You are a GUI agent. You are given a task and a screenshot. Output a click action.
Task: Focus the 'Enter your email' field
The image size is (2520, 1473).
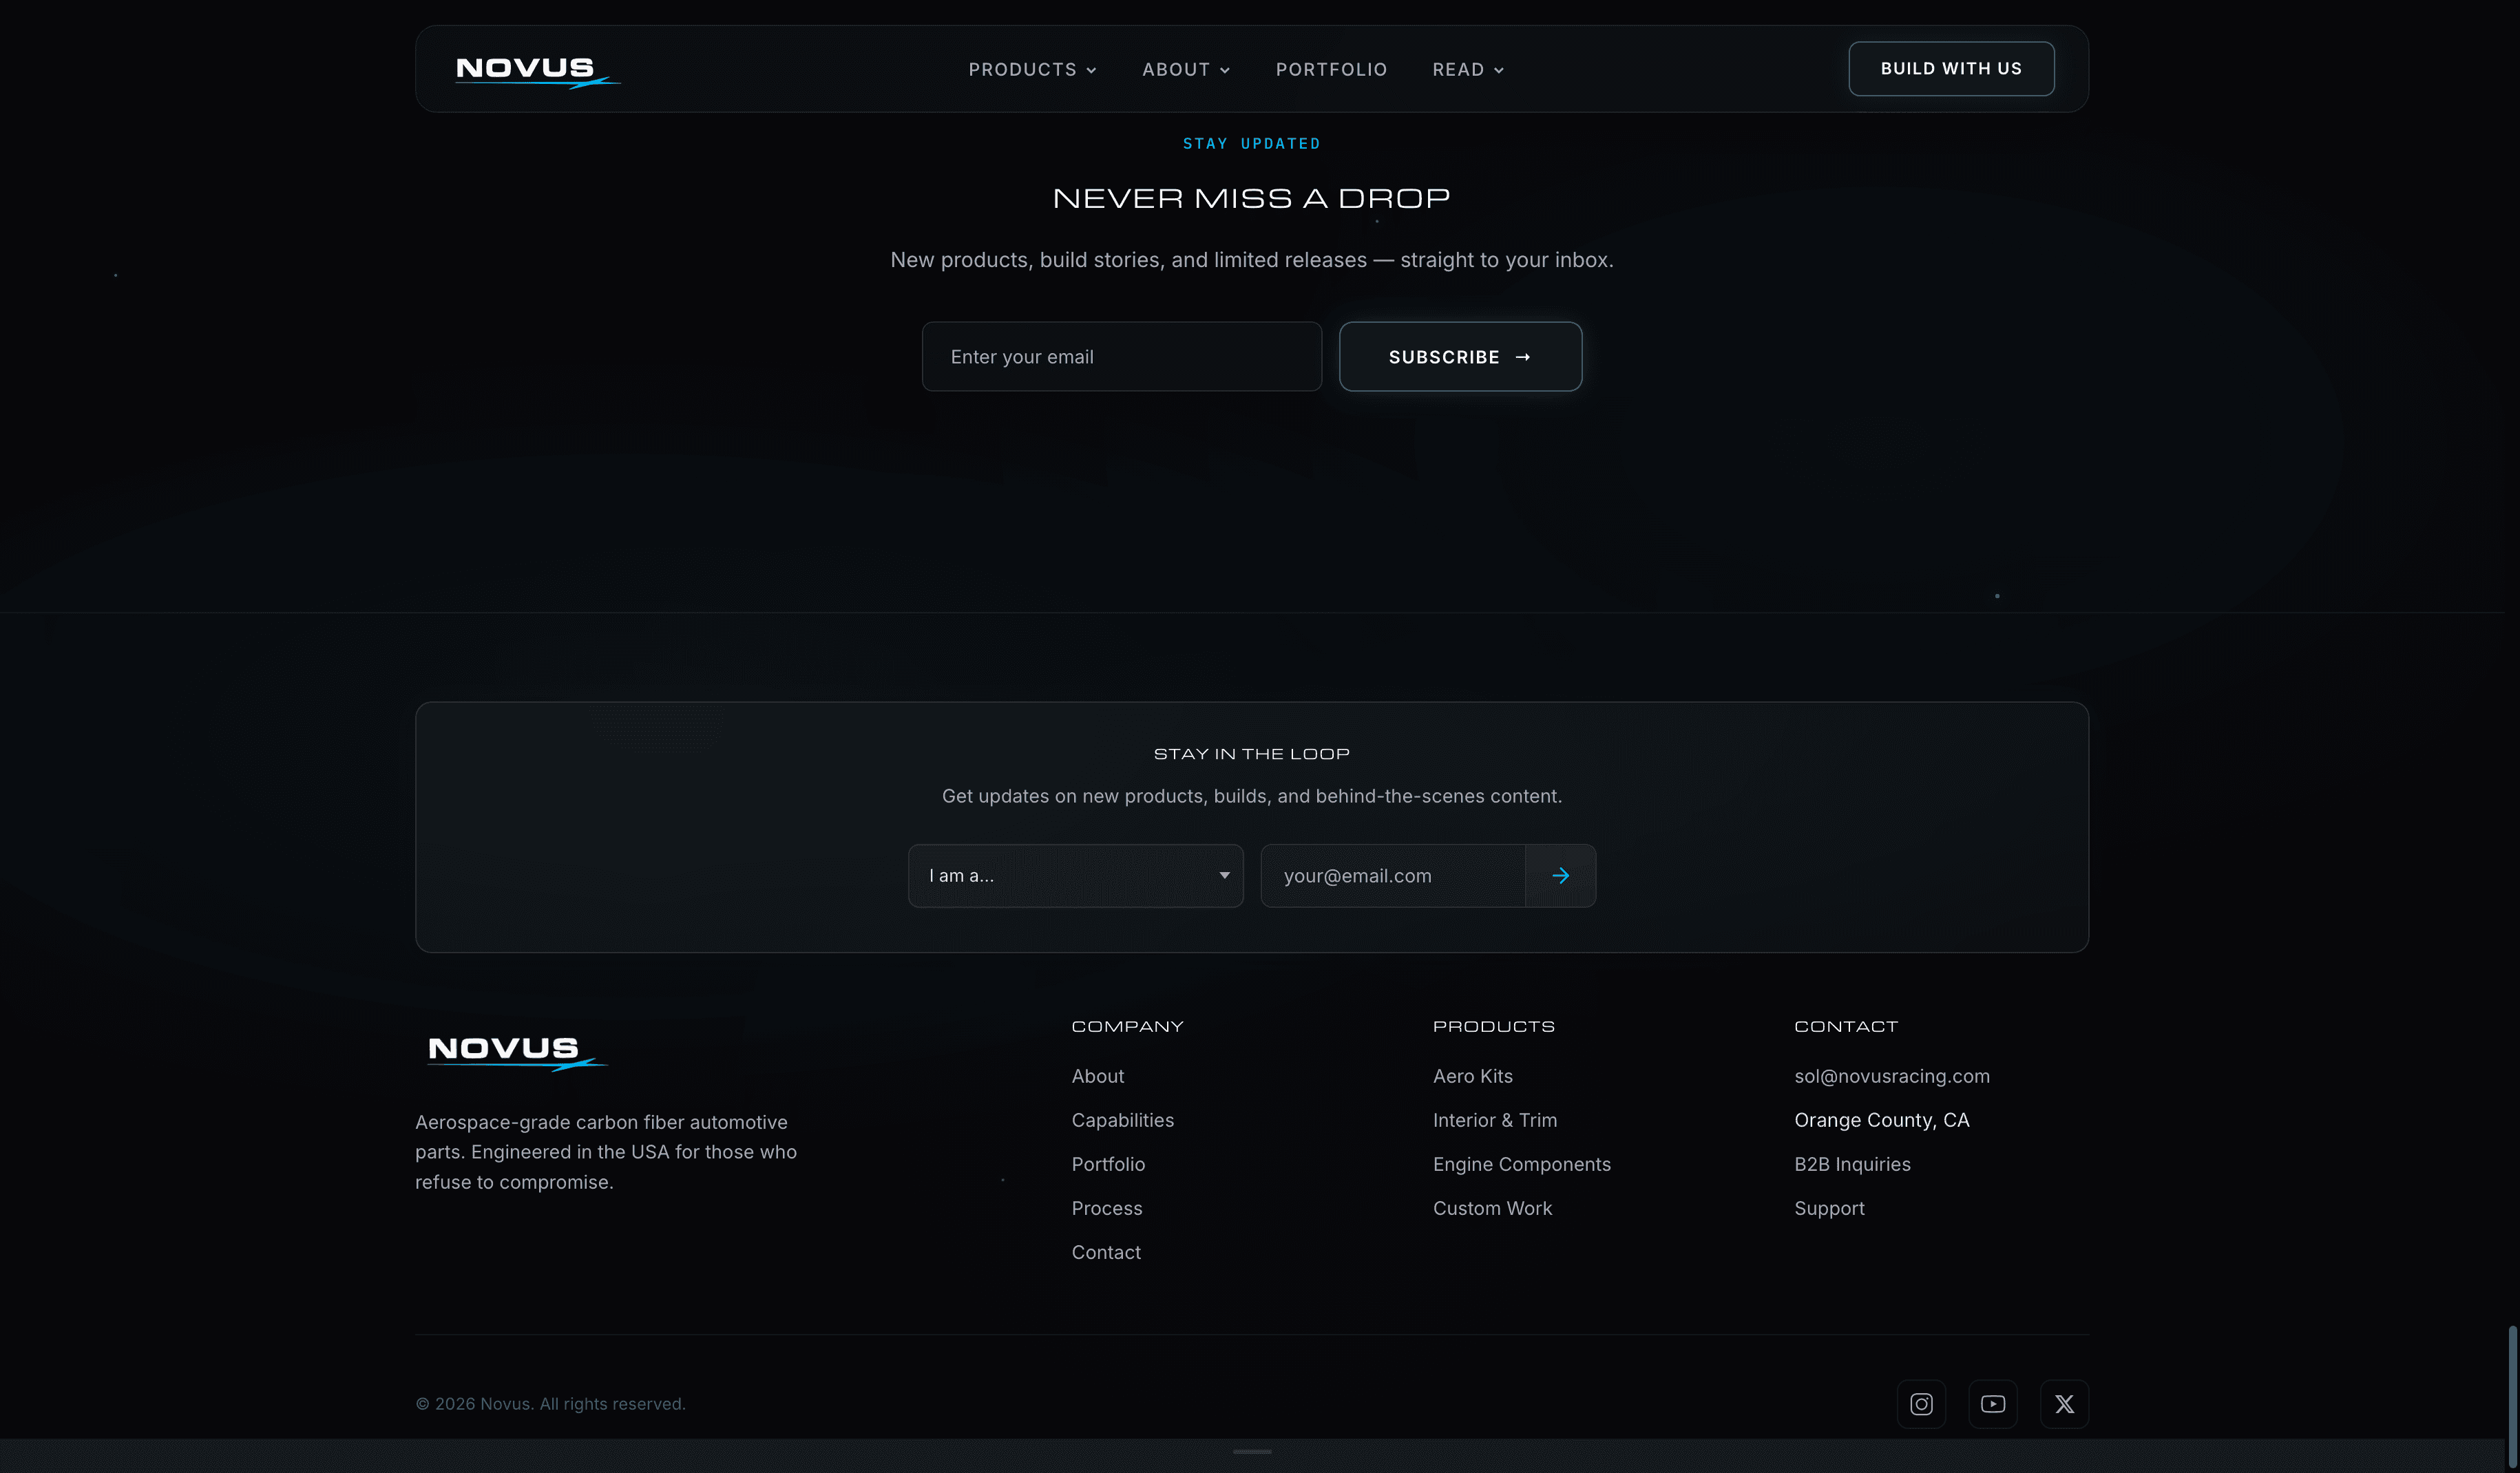[1121, 357]
